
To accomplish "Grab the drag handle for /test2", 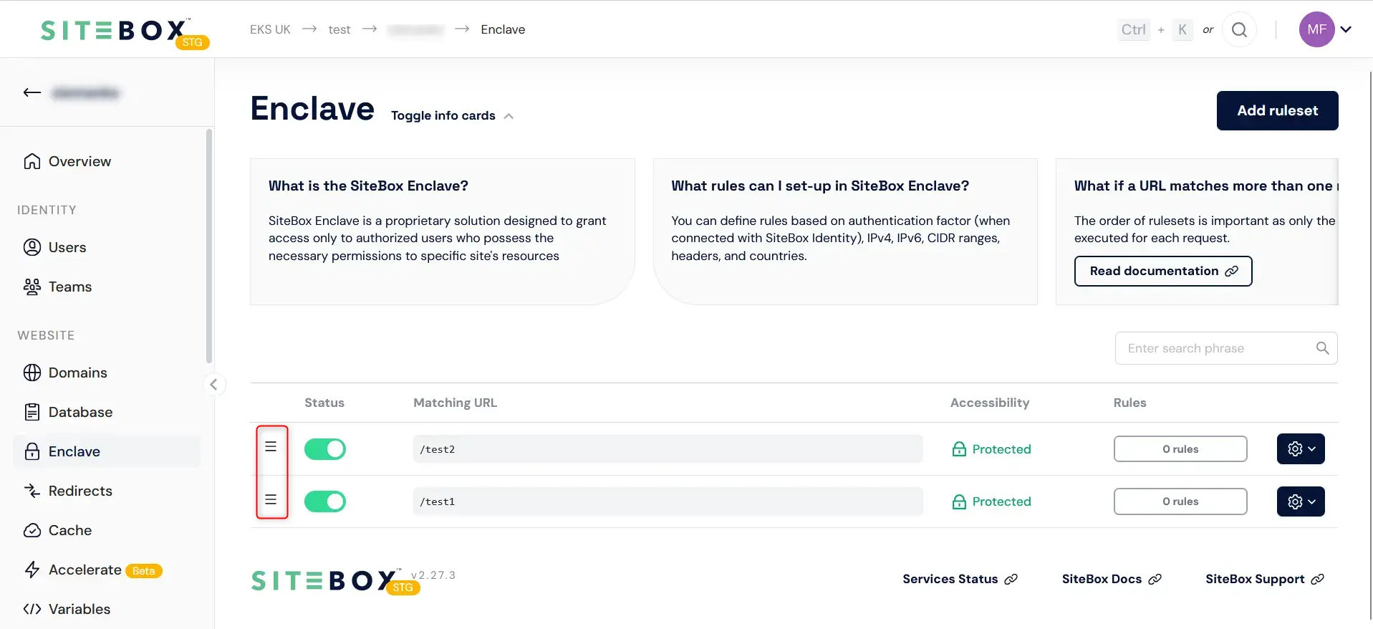I will coord(271,446).
